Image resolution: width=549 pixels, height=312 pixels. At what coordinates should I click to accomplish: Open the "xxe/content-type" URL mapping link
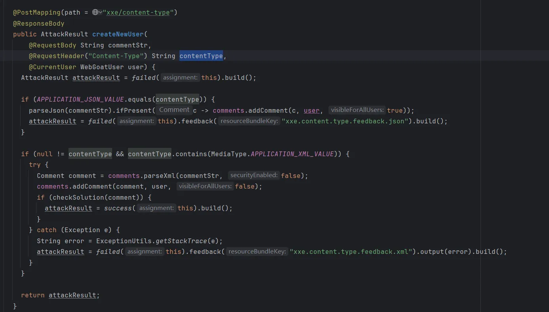pos(138,12)
